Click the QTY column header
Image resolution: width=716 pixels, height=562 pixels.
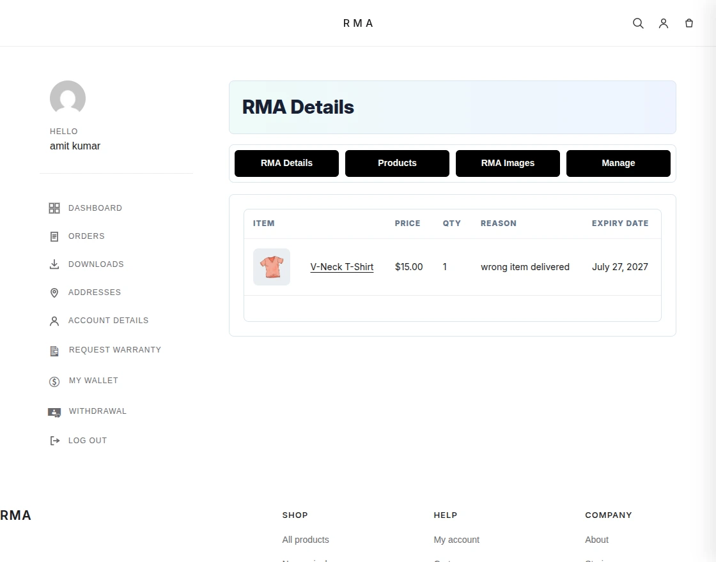451,224
